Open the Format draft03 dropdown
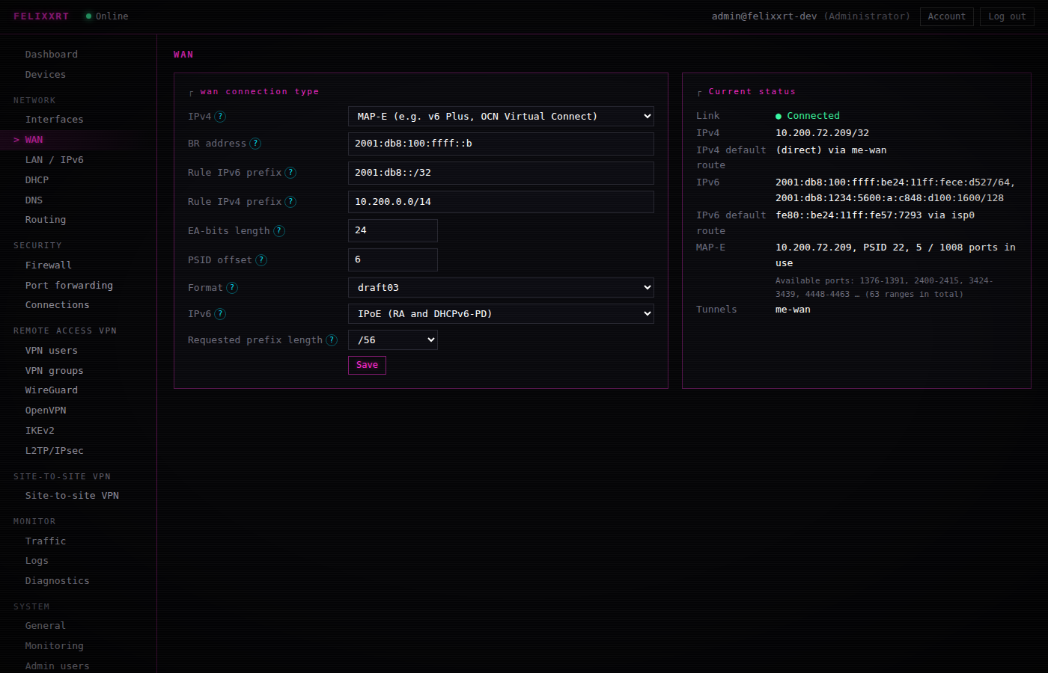The height and width of the screenshot is (673, 1048). pos(501,288)
